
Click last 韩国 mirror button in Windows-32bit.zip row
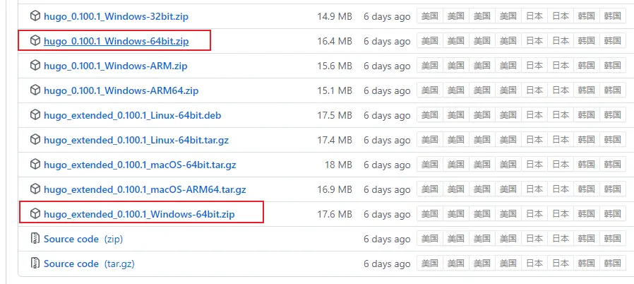(x=612, y=16)
